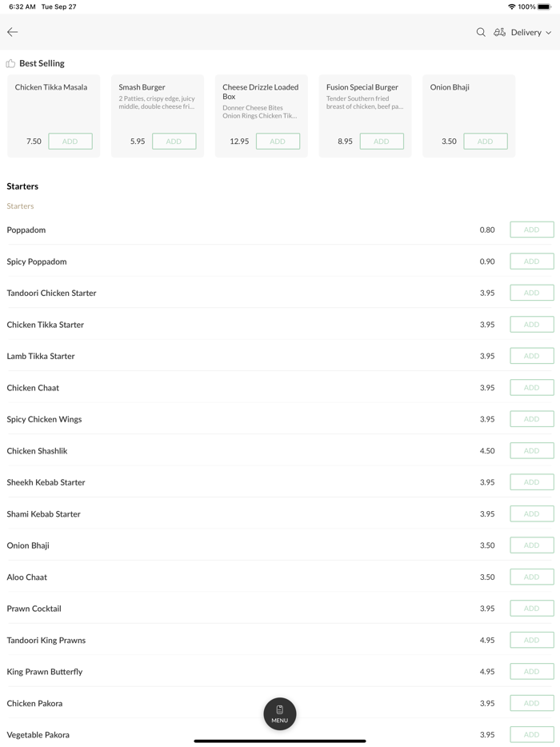Viewport: 560px width, 747px height.
Task: Add Spicy Poppadom to the order
Action: [532, 261]
